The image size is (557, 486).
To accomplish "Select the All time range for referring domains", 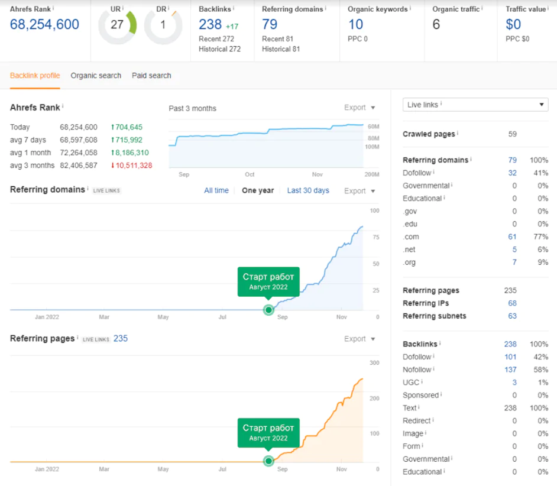I will pos(216,190).
